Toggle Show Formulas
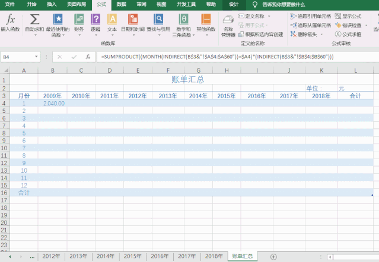This screenshot has width=379, height=262. [x=348, y=16]
